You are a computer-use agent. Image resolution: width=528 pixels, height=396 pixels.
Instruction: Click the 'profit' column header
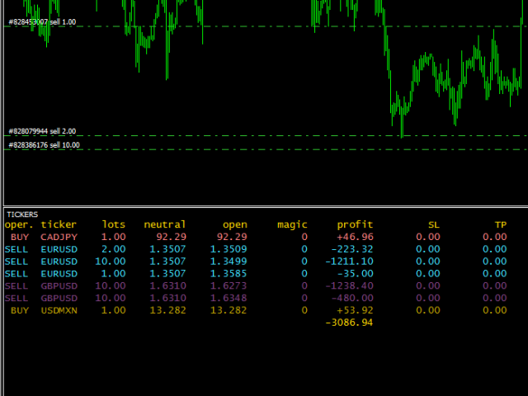point(355,225)
